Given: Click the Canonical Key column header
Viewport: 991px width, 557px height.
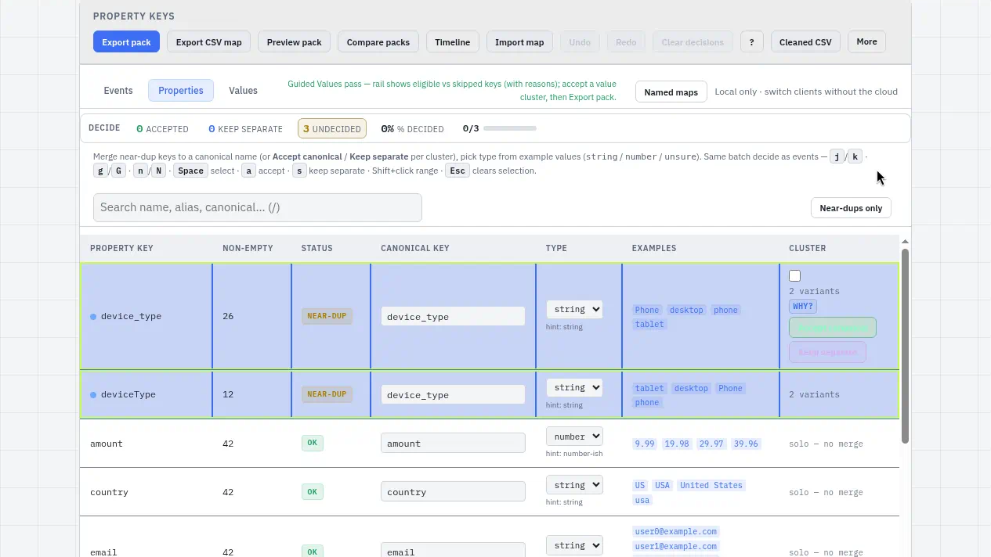Looking at the screenshot, I should 415,248.
